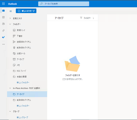
Task: Open the People contacts icon
Action: [3, 24]
